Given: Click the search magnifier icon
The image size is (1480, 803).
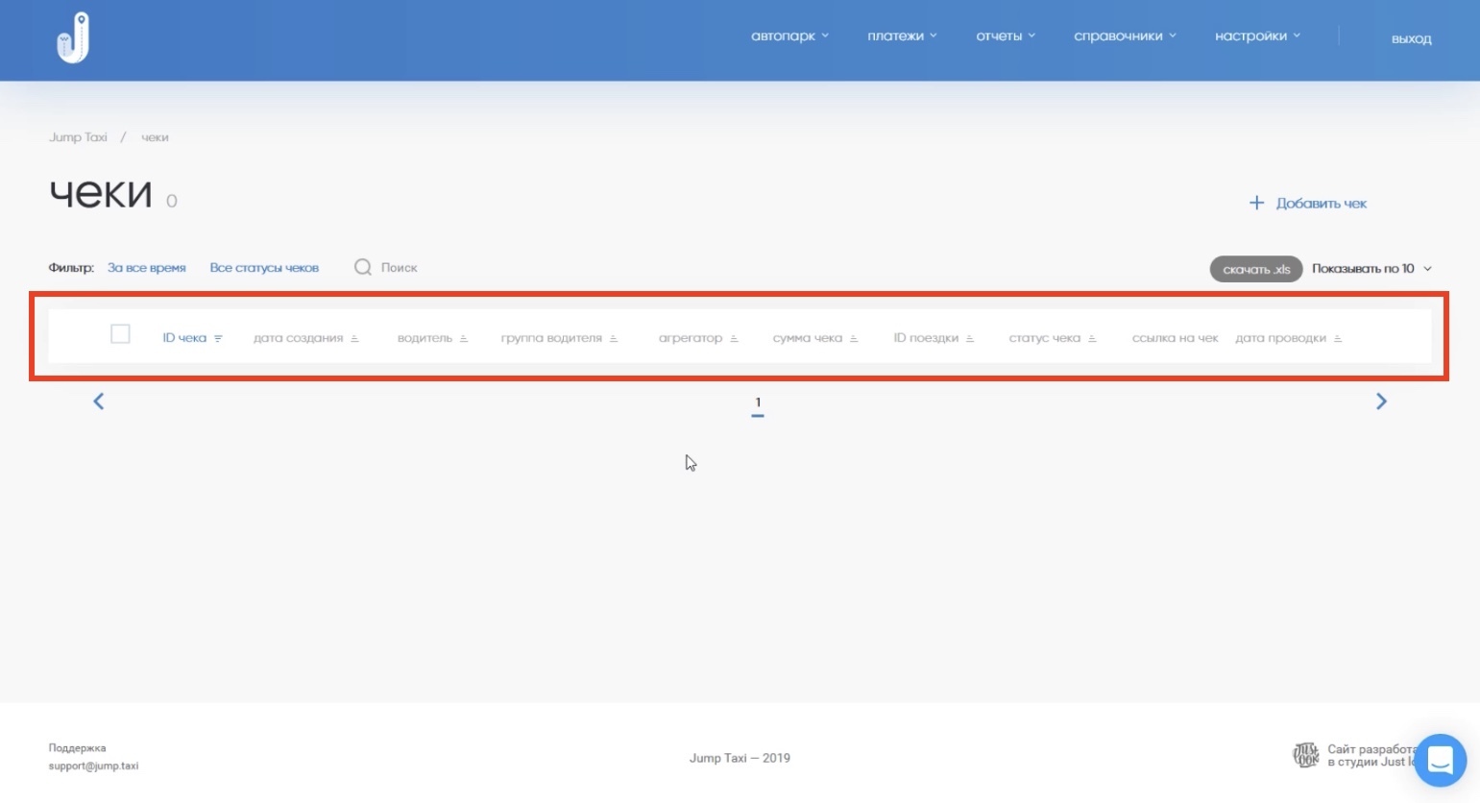Looking at the screenshot, I should (363, 267).
